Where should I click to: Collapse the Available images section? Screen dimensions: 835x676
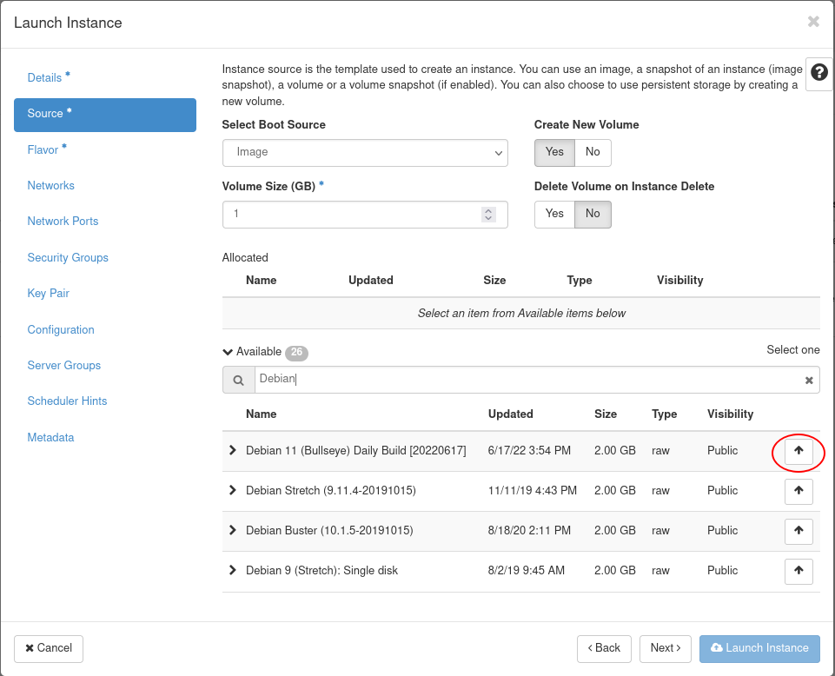coord(229,352)
